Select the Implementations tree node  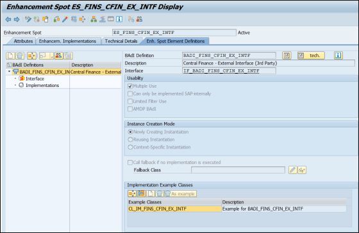(x=42, y=85)
